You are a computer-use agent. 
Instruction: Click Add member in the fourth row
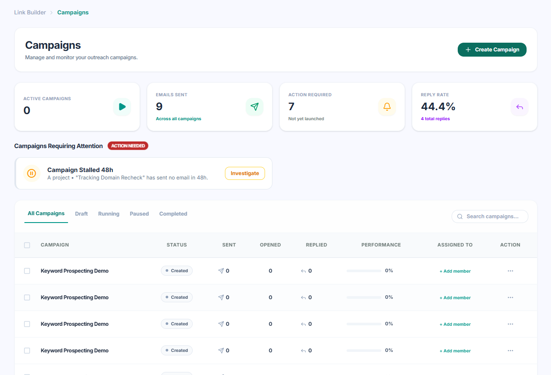pyautogui.click(x=455, y=351)
